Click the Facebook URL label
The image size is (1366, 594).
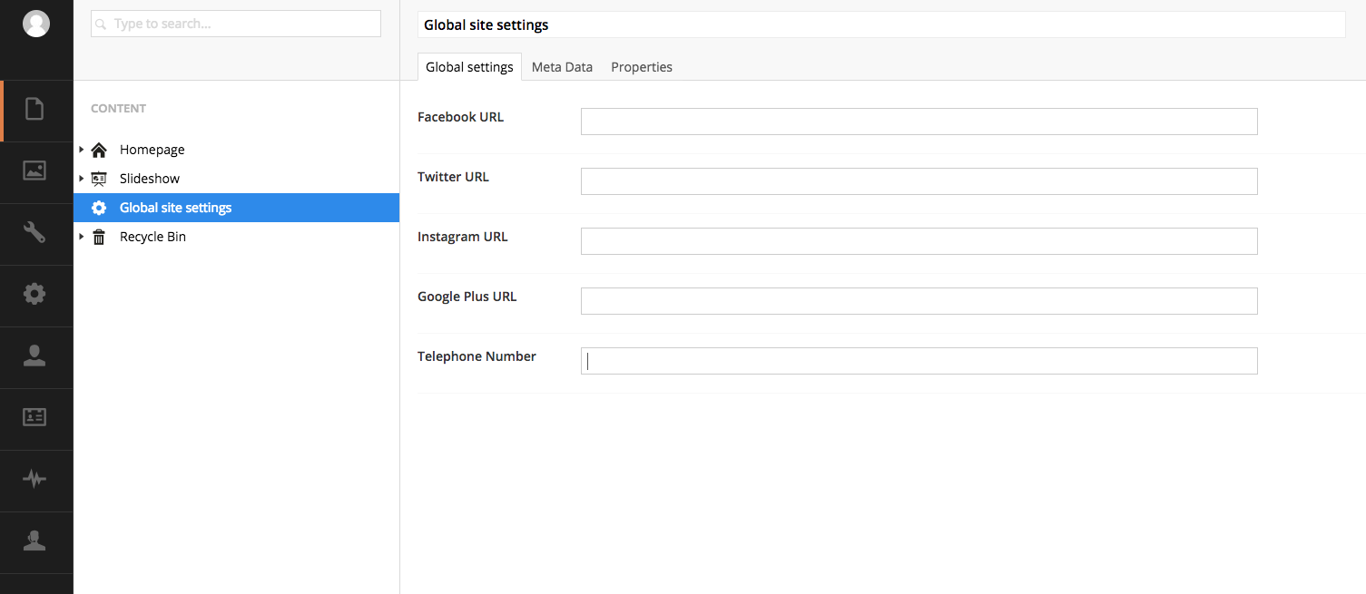460,117
